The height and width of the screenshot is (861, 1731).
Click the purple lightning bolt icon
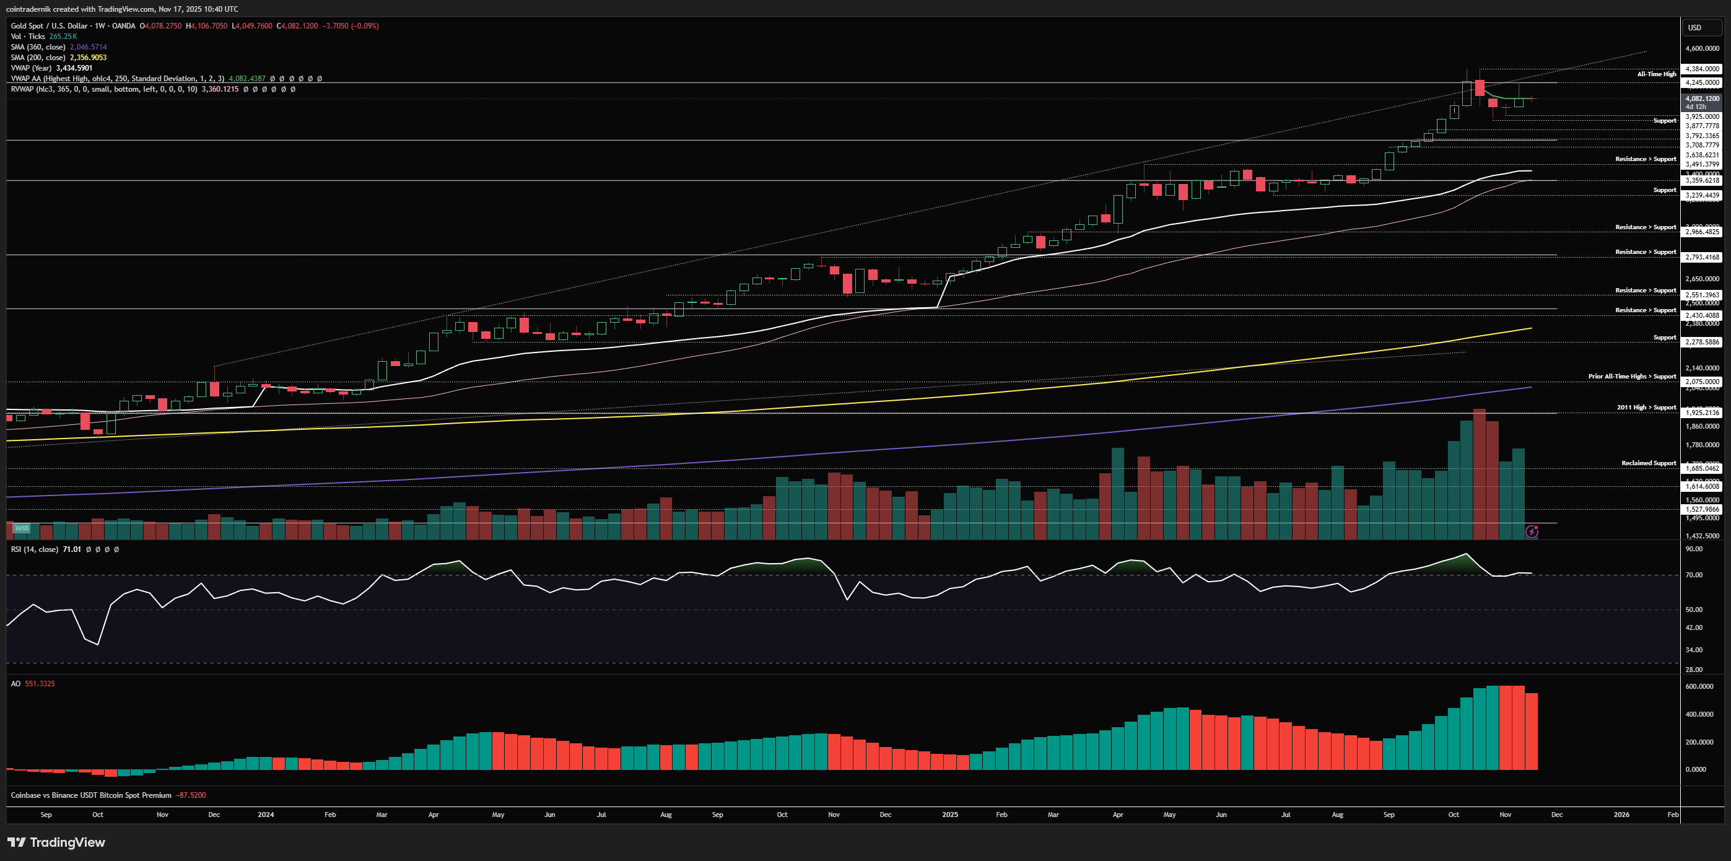[x=1532, y=531]
